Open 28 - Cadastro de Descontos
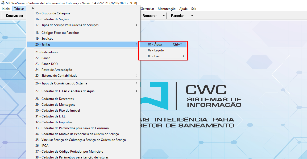The height and width of the screenshot is (159, 307). point(54,99)
